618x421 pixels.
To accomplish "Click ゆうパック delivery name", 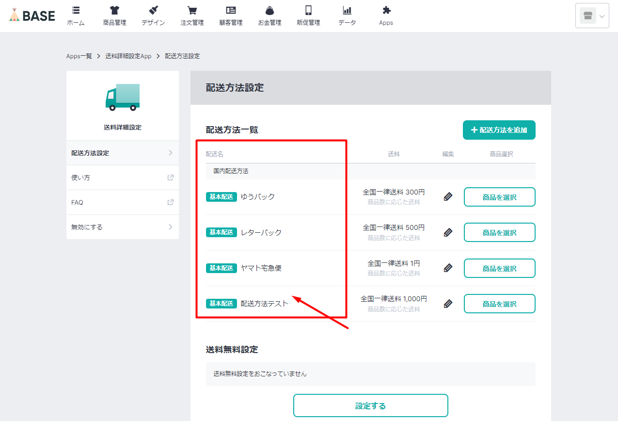I will pyautogui.click(x=258, y=197).
